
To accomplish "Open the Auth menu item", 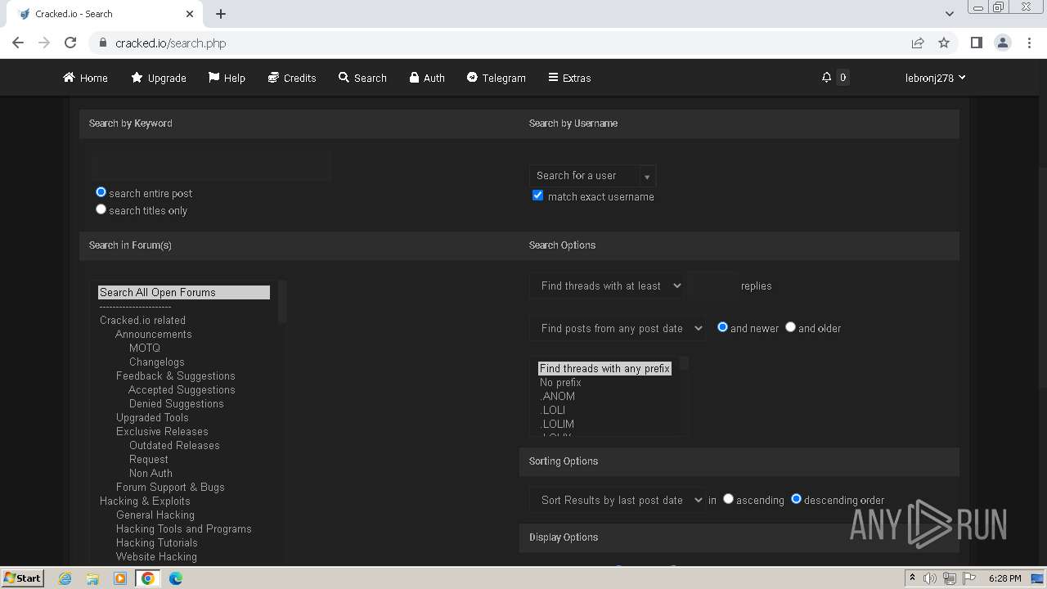I will click(x=427, y=78).
